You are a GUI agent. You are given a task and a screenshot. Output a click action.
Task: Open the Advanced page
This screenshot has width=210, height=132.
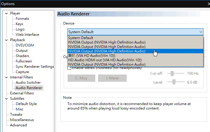coord(18,125)
